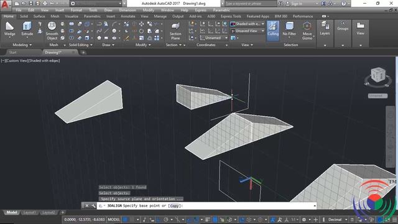
Task: Switch to the Annotate ribbon tab
Action: click(x=128, y=16)
